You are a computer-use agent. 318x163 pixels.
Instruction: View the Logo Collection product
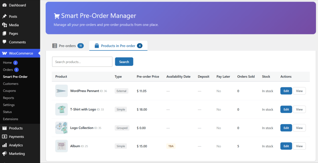click(x=299, y=128)
